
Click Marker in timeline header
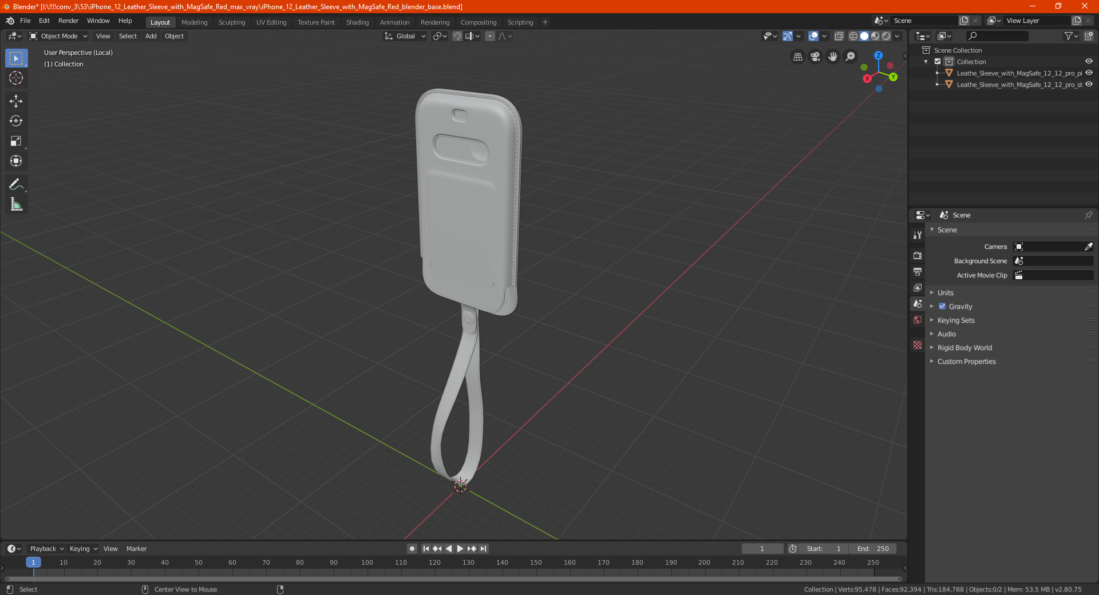(137, 549)
